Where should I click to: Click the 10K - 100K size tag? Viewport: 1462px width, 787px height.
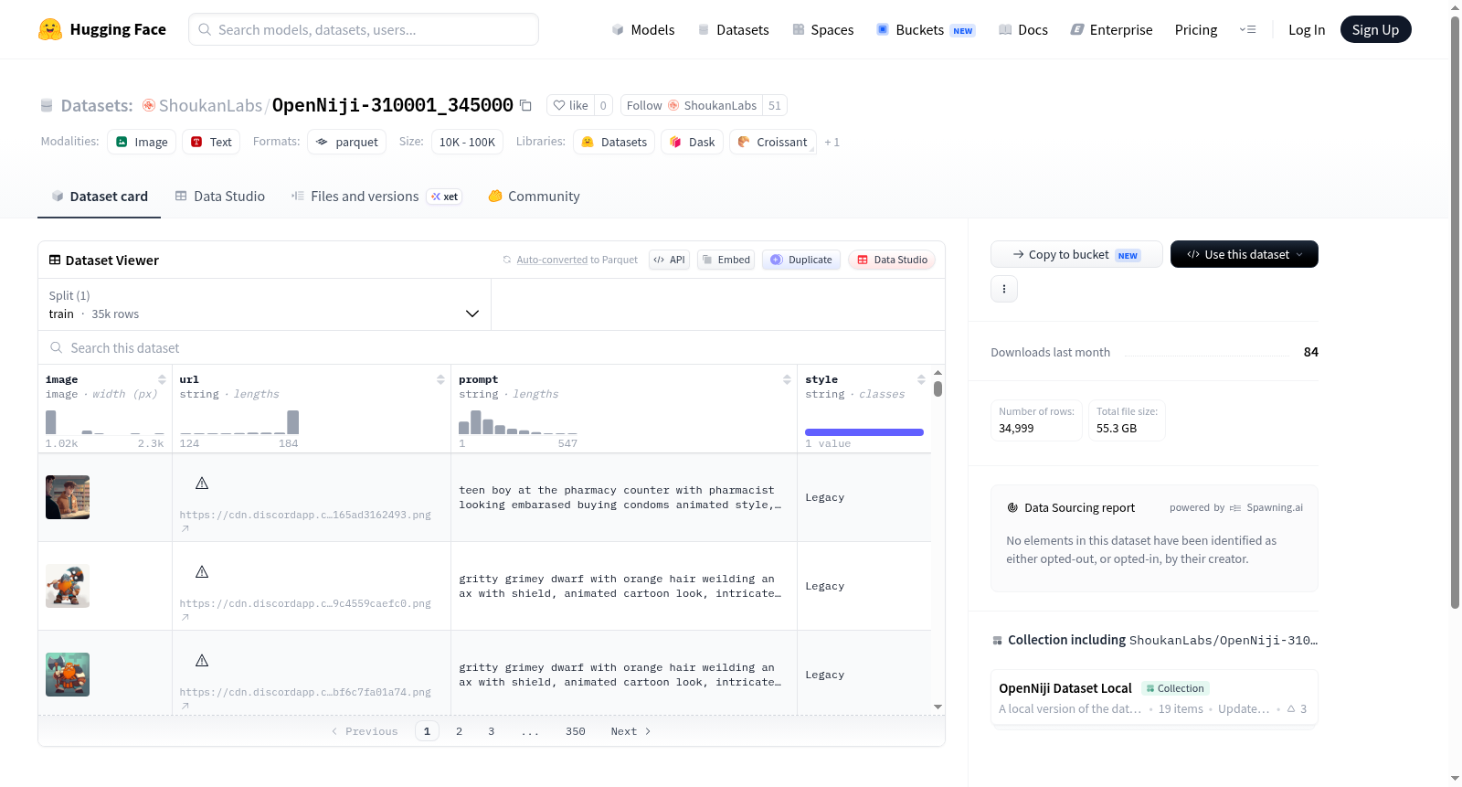coord(467,142)
